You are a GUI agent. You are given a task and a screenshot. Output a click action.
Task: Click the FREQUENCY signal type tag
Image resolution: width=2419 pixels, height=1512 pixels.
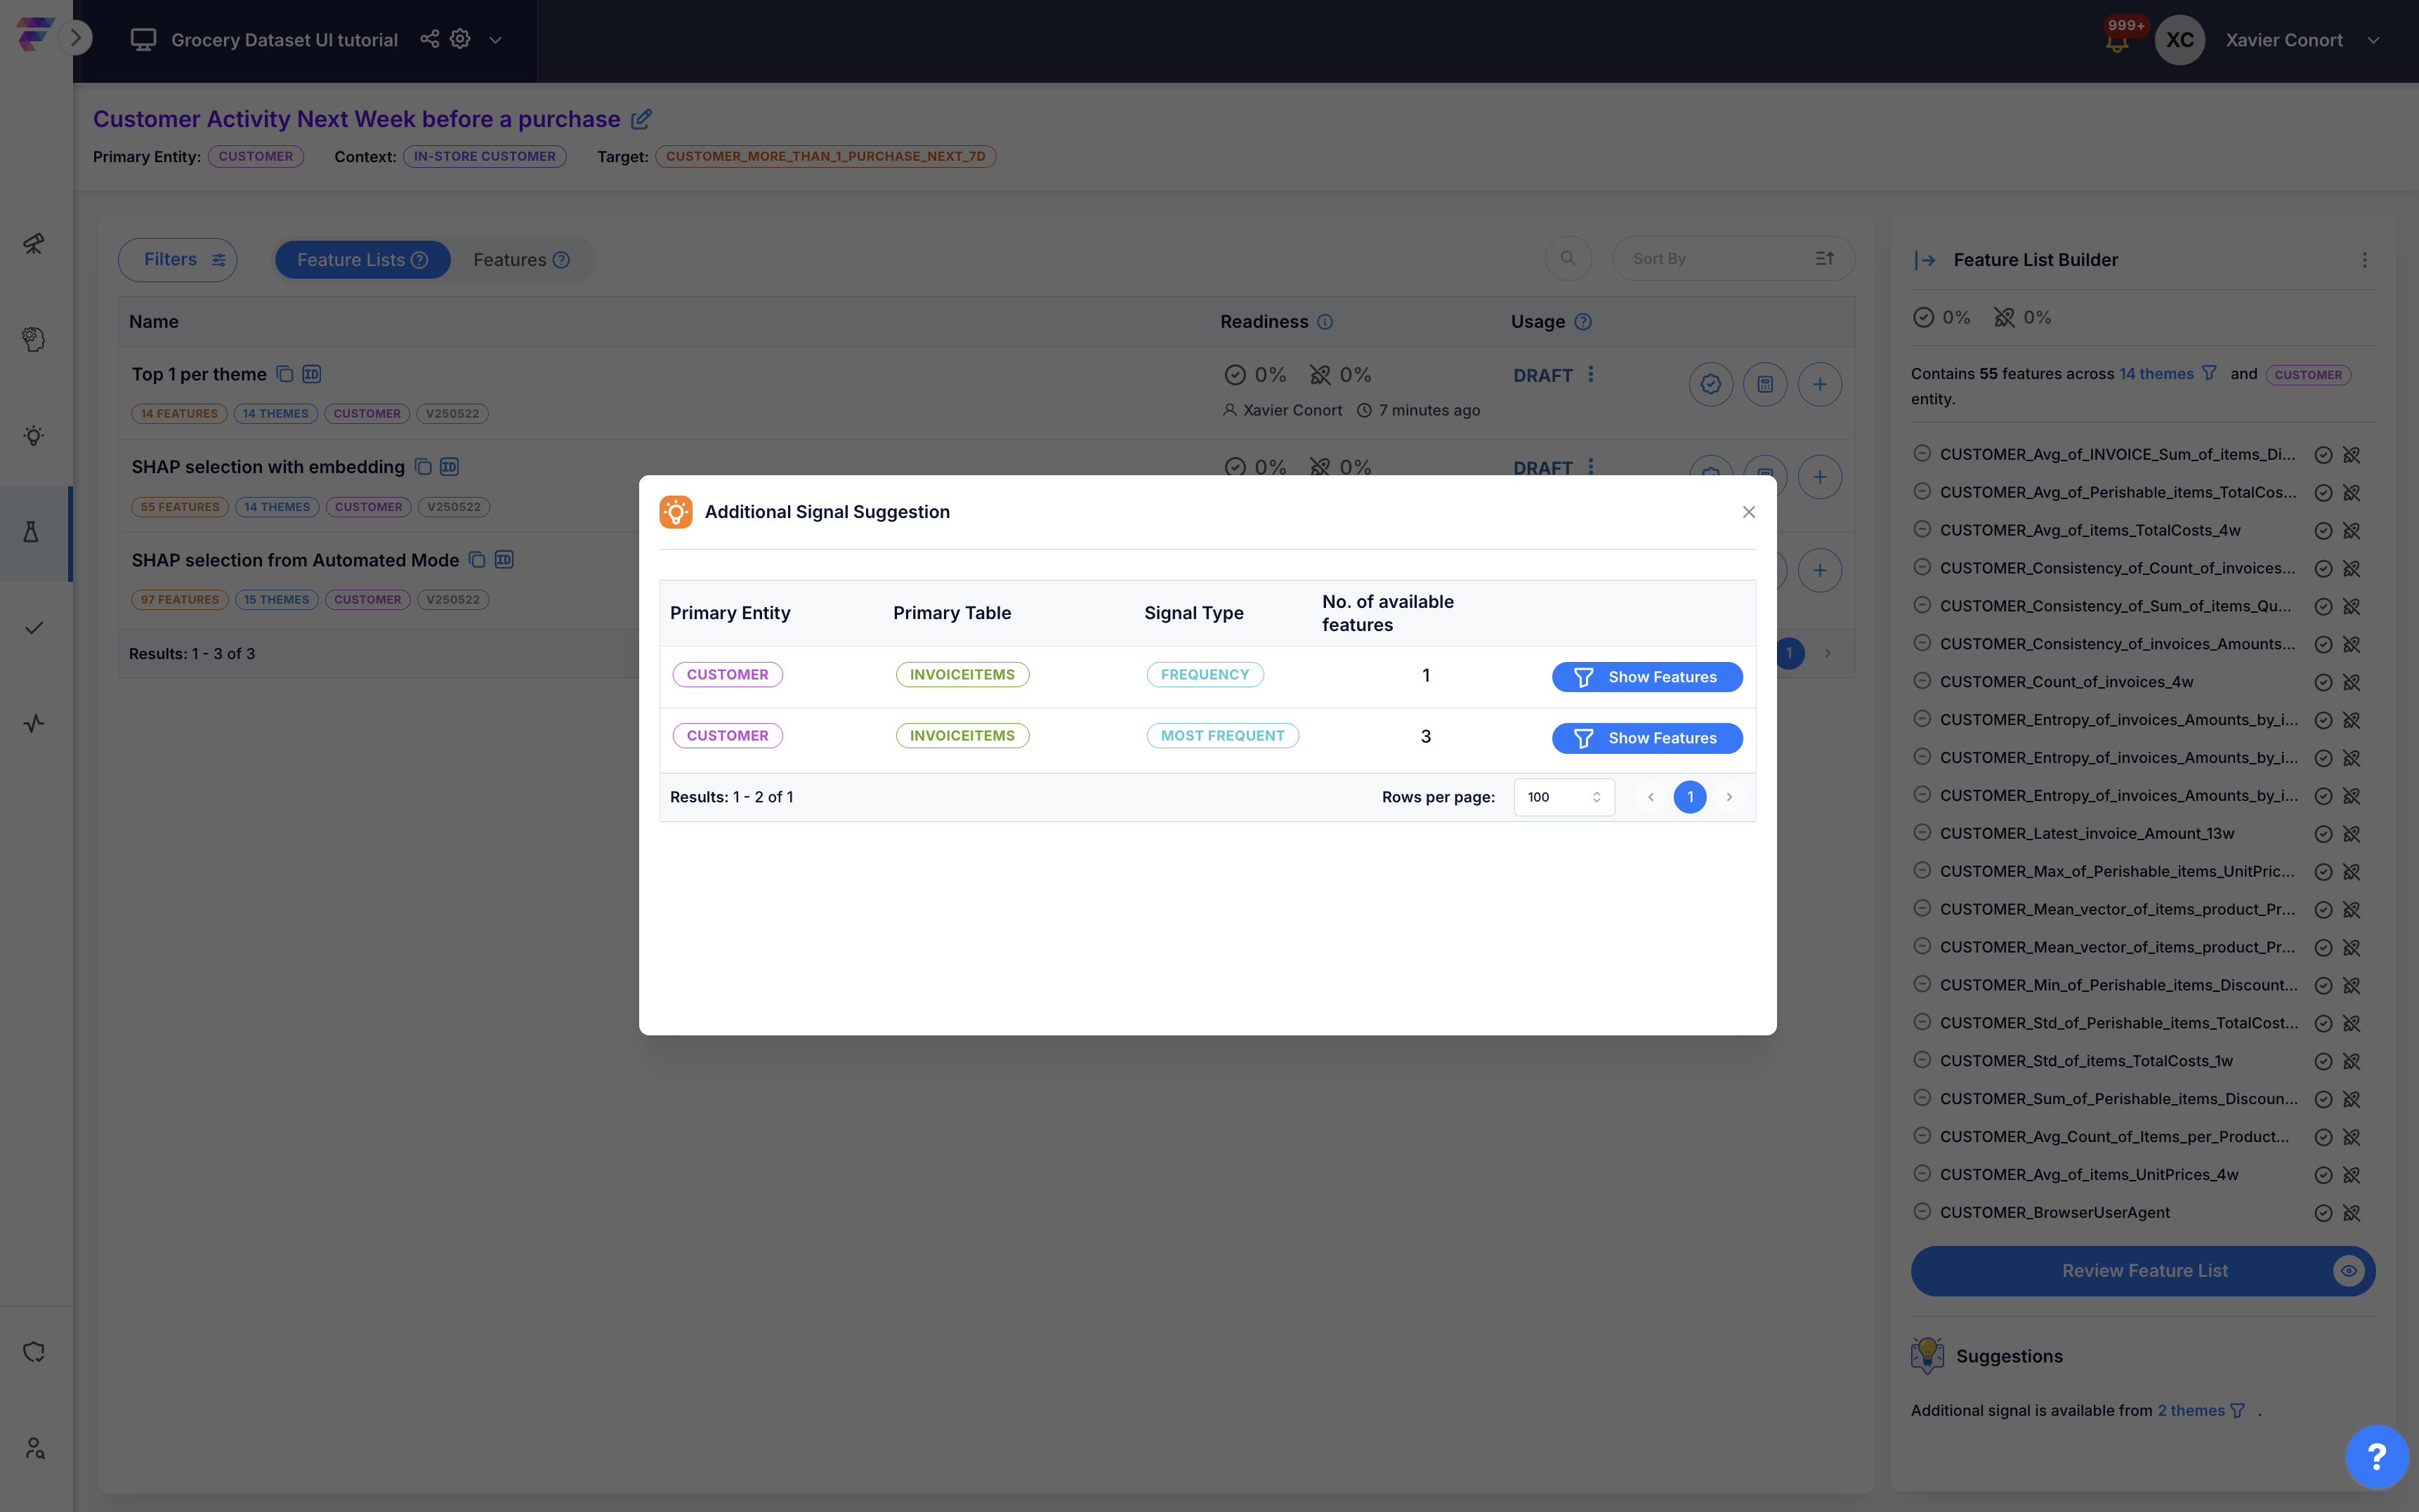click(x=1205, y=675)
